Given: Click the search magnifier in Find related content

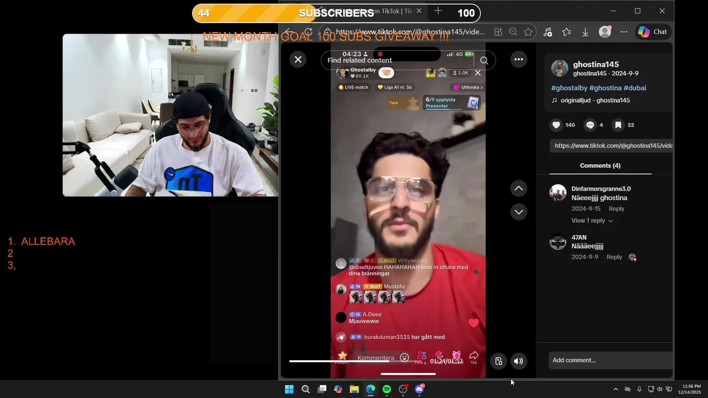Looking at the screenshot, I should [484, 60].
